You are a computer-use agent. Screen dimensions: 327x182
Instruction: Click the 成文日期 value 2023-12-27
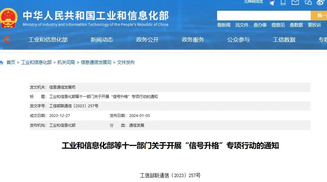[60, 116]
